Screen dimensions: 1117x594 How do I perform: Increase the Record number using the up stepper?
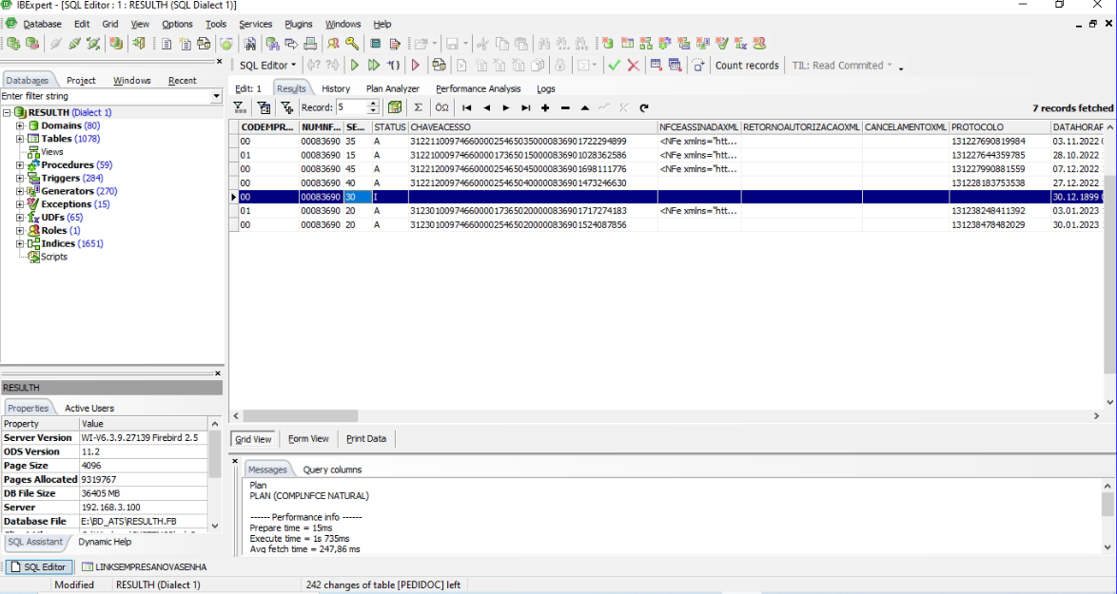click(x=373, y=104)
